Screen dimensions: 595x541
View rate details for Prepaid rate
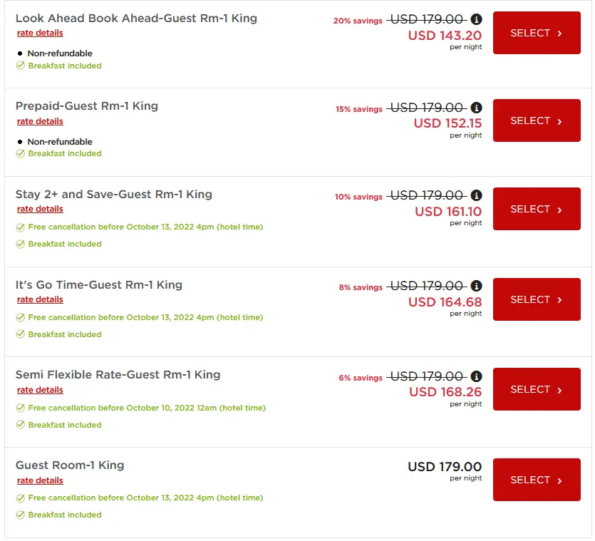(x=40, y=121)
